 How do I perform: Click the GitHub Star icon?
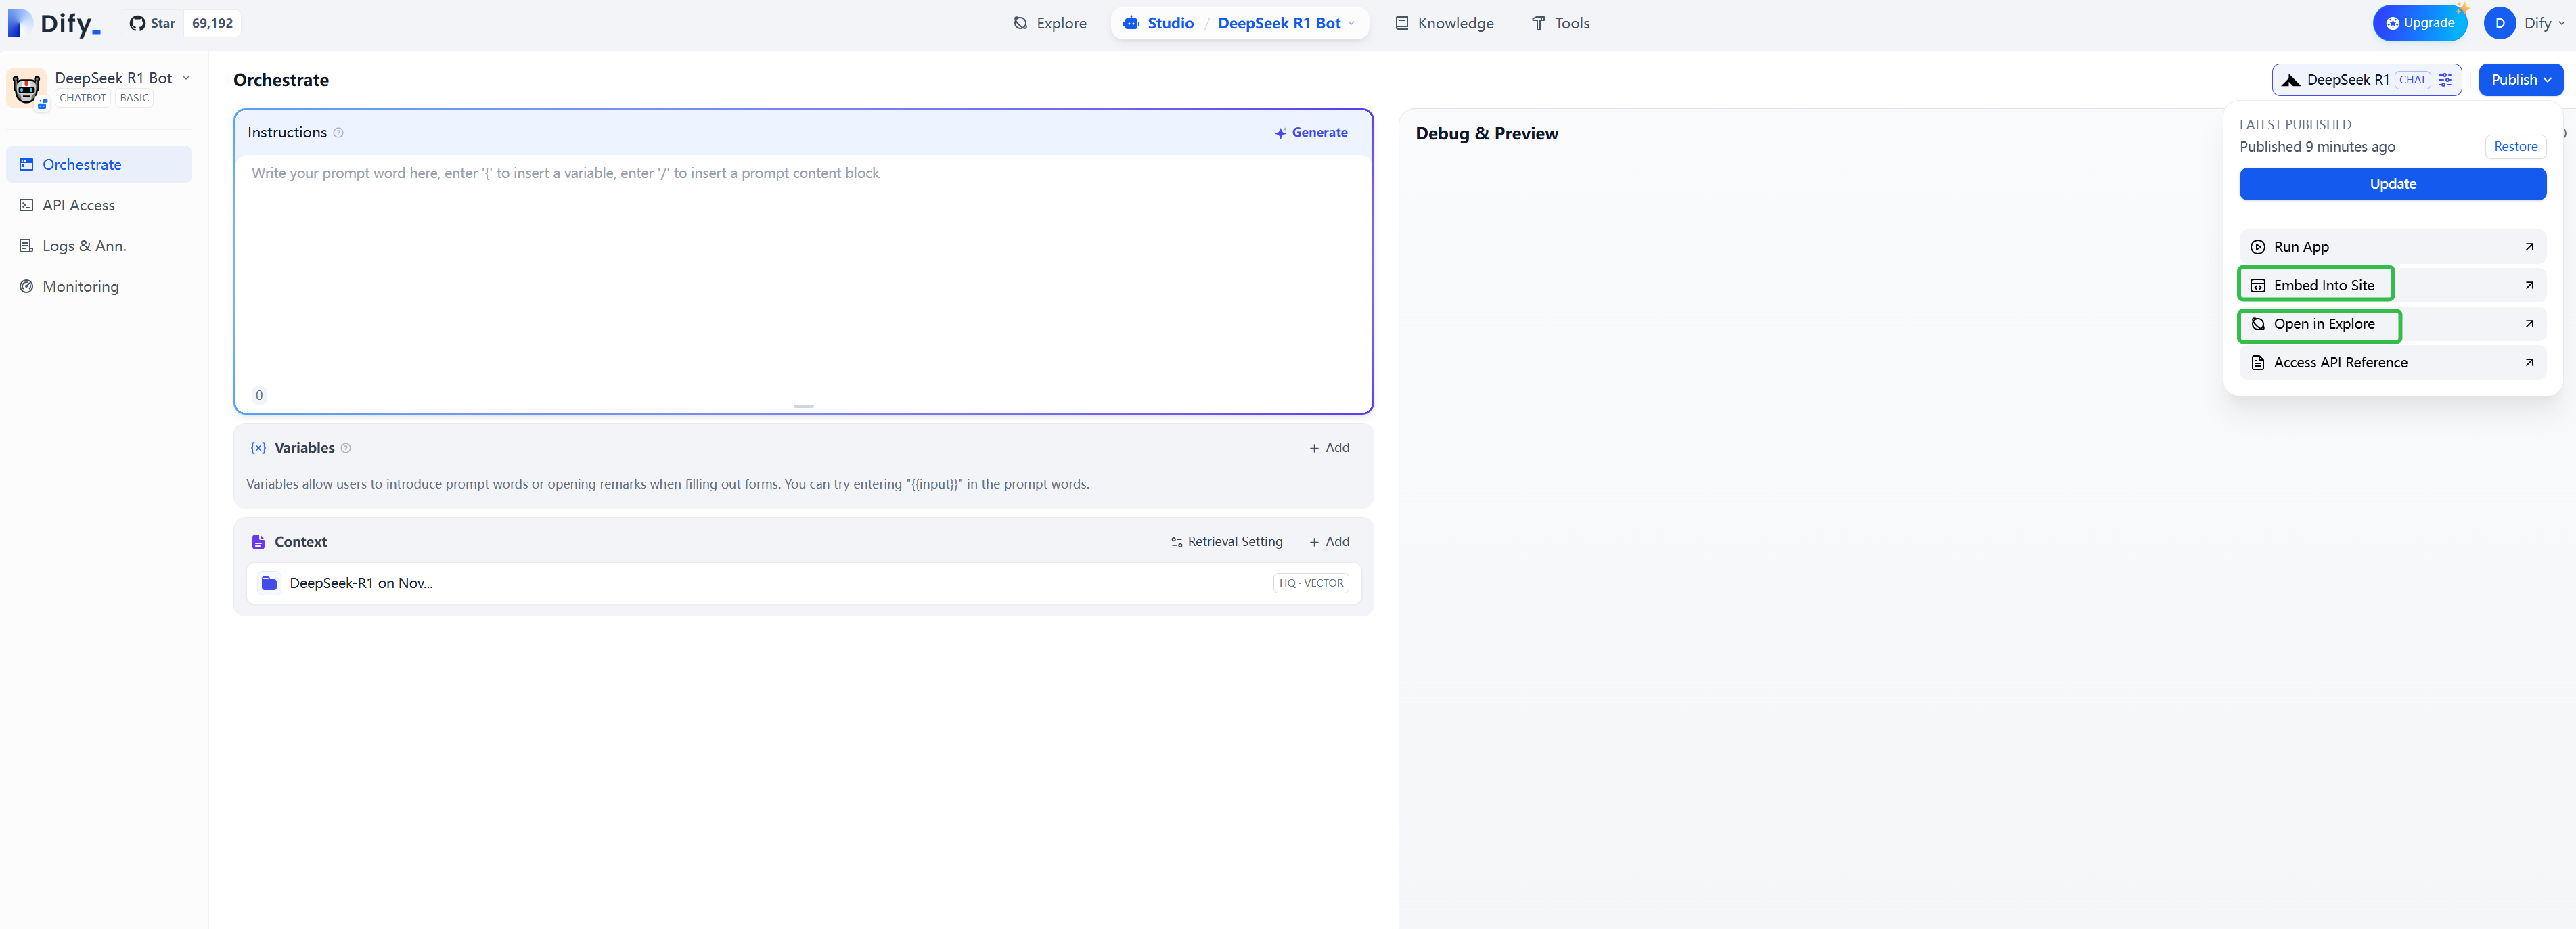(138, 23)
